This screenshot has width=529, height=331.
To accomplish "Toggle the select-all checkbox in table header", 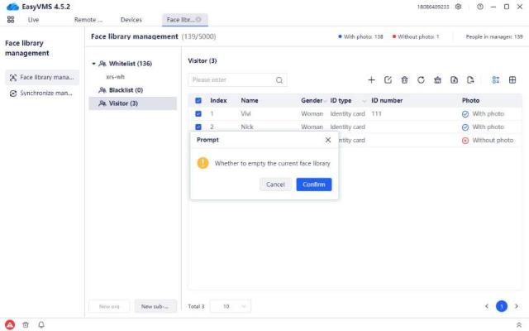I will click(x=198, y=100).
